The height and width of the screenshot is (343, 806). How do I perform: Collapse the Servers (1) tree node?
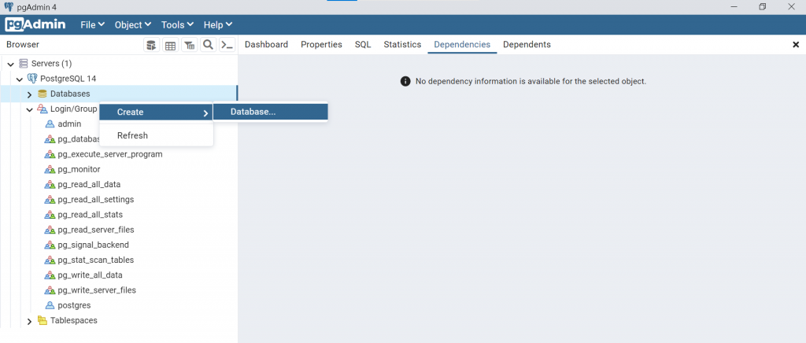point(11,65)
